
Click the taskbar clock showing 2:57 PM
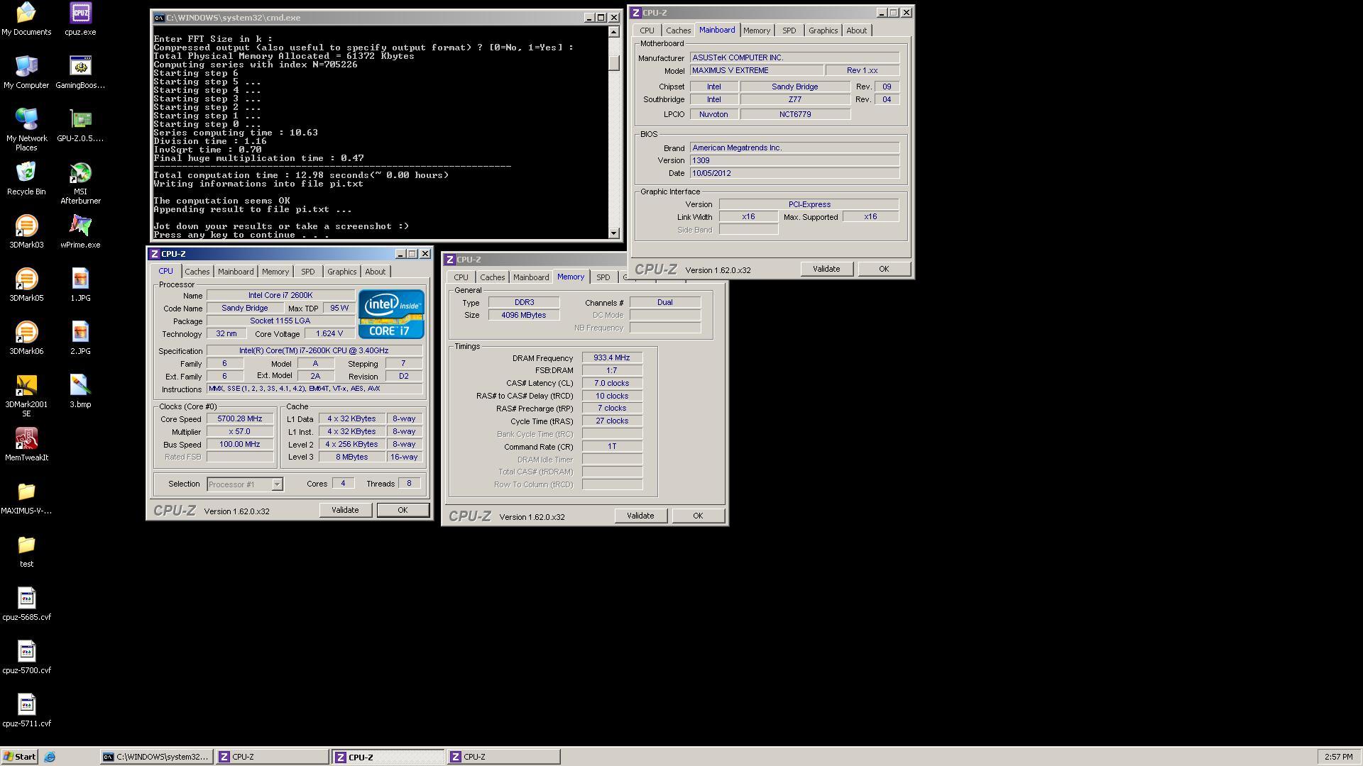[1338, 757]
